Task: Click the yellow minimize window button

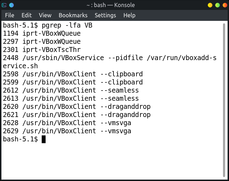Action: pyautogui.click(x=210, y=5)
